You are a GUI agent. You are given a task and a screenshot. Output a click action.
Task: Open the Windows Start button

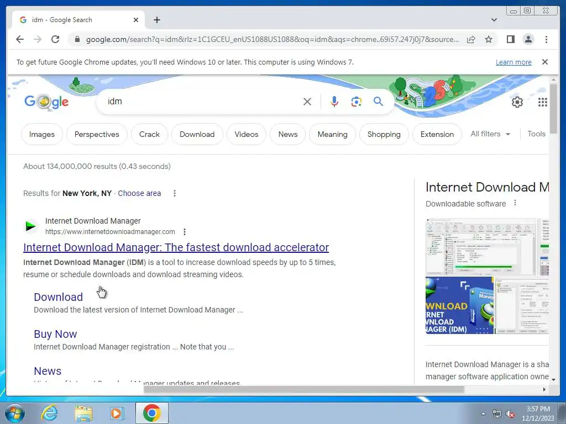(15, 413)
